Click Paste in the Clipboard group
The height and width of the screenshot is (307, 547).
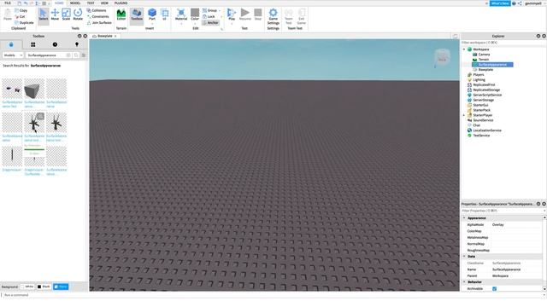(x=8, y=15)
